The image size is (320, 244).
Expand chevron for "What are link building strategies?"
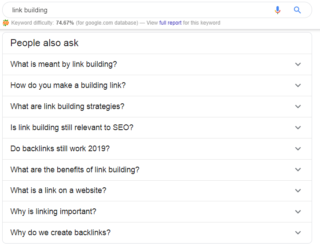pyautogui.click(x=298, y=106)
